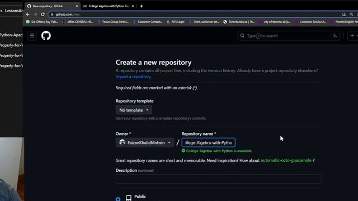Click the LessonsAr breadcrumb in the left window

tap(13, 11)
